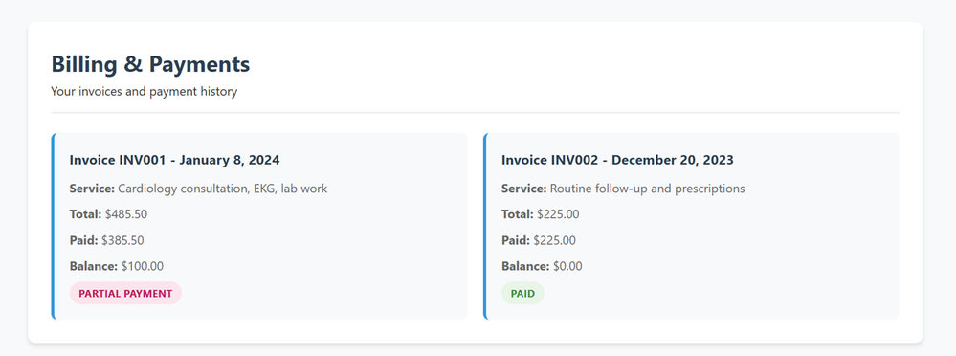This screenshot has width=956, height=356.
Task: Click the Balance label on INV001 card
Action: pyautogui.click(x=93, y=266)
